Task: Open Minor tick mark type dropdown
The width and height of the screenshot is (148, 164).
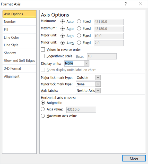Action: click(x=88, y=84)
